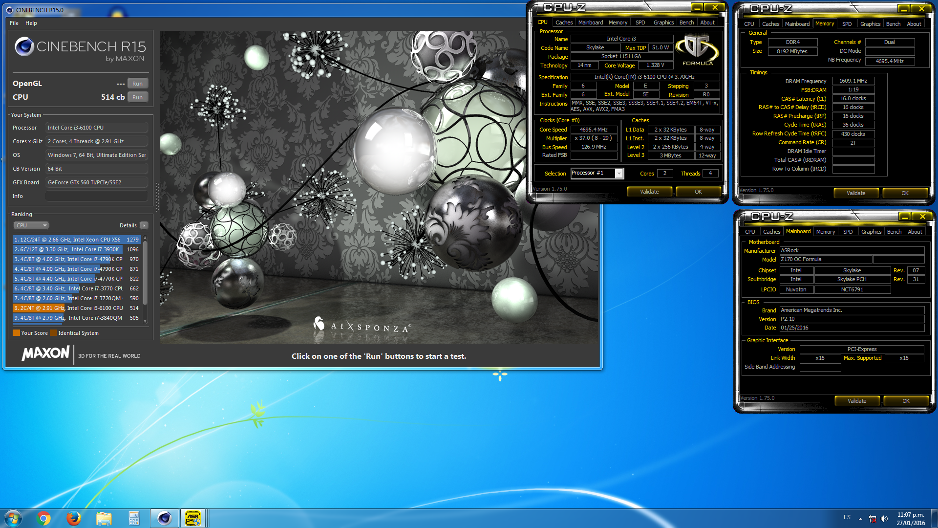Launch Google Chrome from taskbar
This screenshot has width=938, height=528.
click(43, 518)
